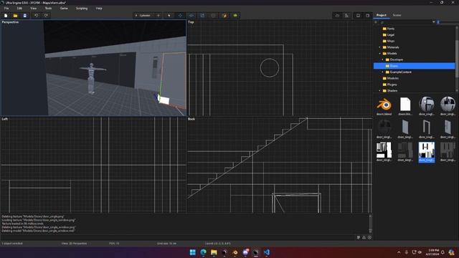The height and width of the screenshot is (258, 459).
Task: Click the Open folder toolbar icon
Action: point(15,16)
